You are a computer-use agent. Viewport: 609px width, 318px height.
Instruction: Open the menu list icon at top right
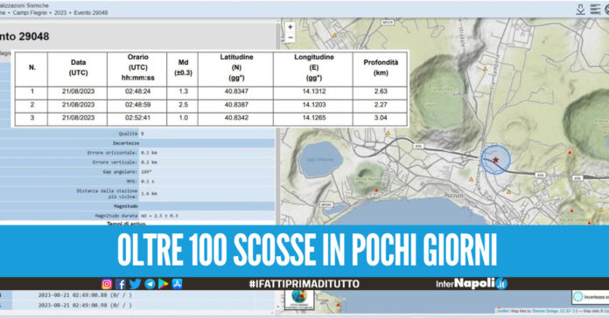[595, 10]
